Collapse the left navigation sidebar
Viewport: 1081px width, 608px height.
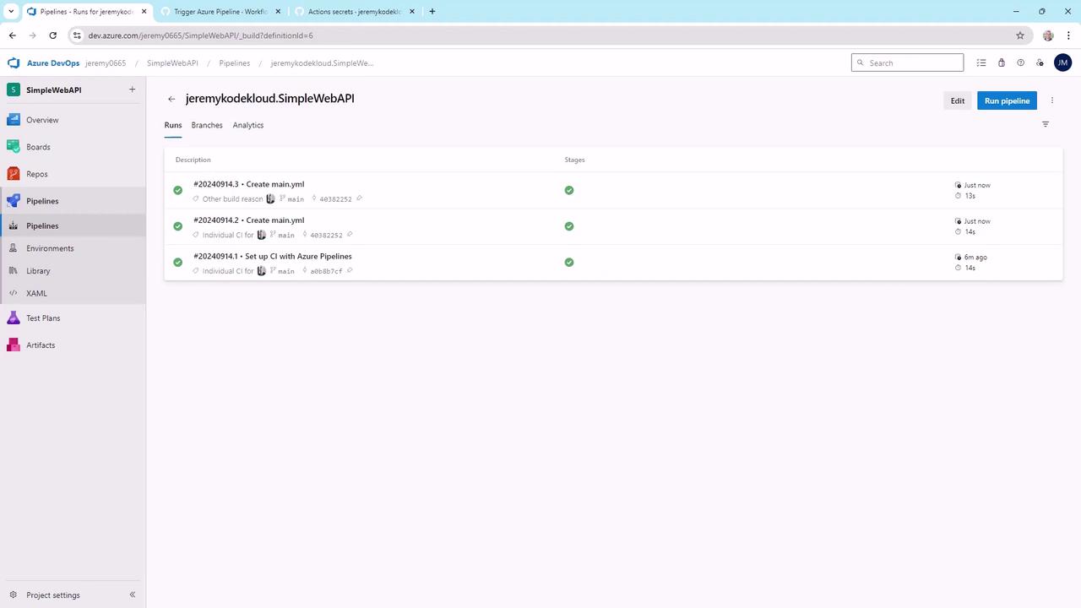coord(133,595)
